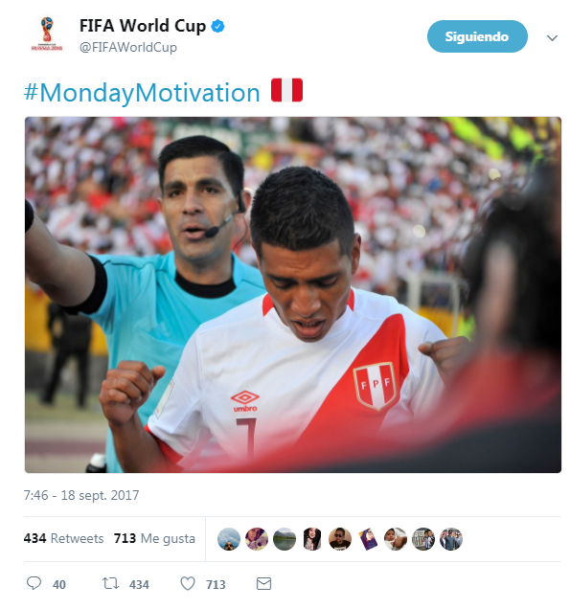
Task: Click the Peru flag emoji
Action: click(x=286, y=90)
